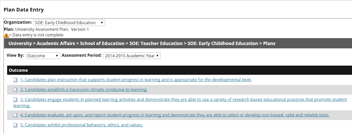352x133 pixels.
Task: Click the orange warning triangle icon
Action: (x=6, y=35)
